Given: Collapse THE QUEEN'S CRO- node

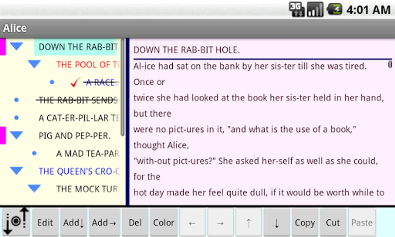Looking at the screenshot, I should [x=17, y=171].
